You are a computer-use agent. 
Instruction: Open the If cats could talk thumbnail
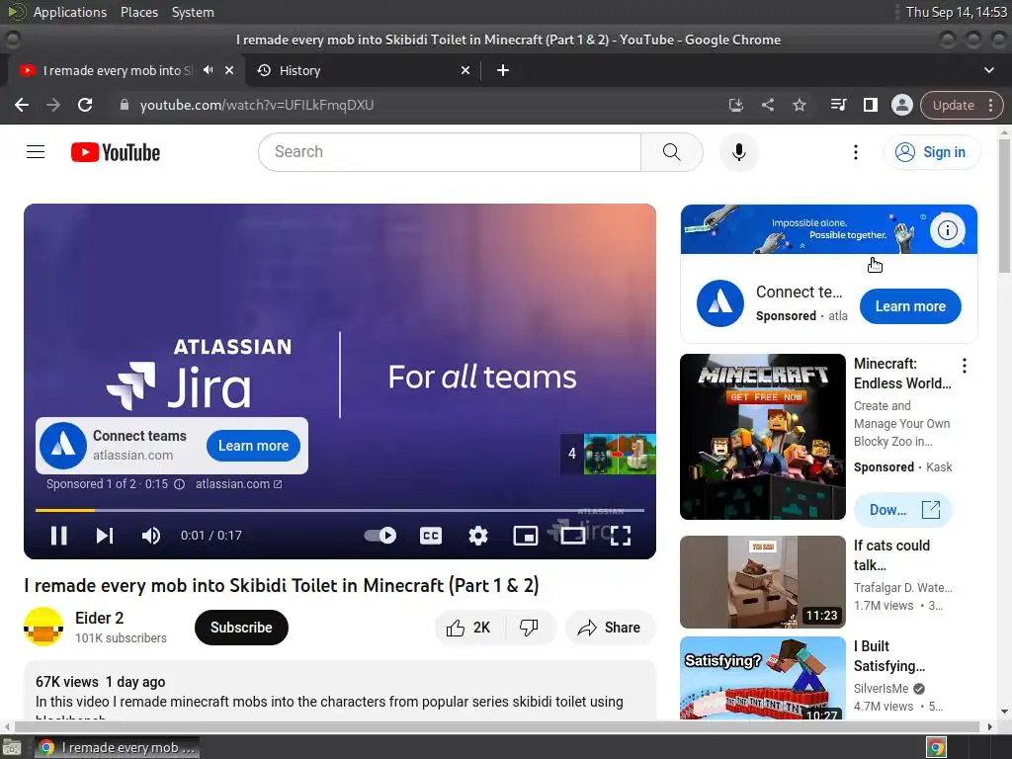click(x=762, y=582)
